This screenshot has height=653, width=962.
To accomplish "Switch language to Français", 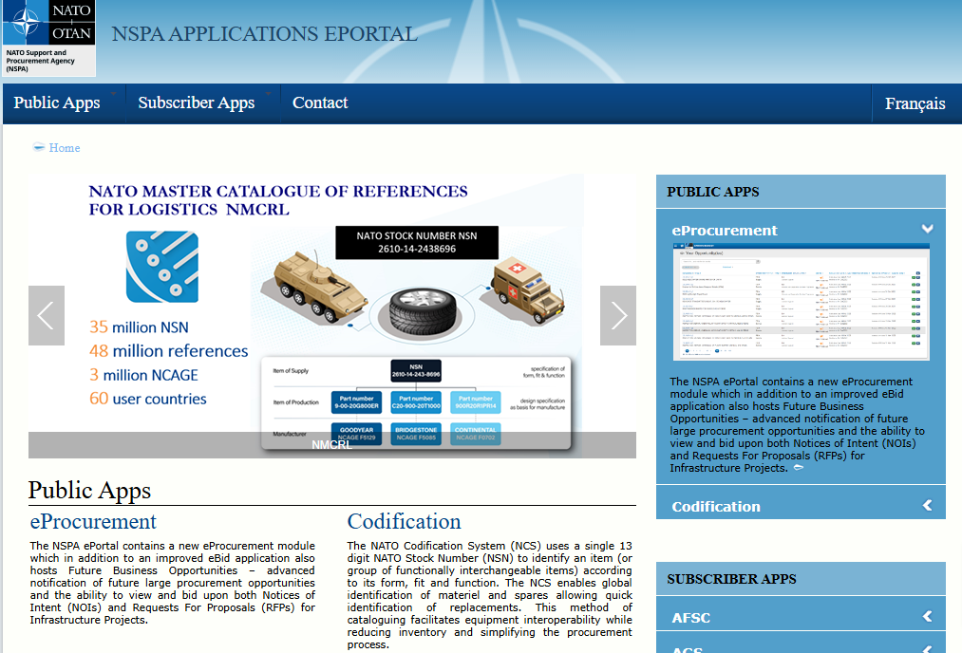I will pyautogui.click(x=915, y=103).
